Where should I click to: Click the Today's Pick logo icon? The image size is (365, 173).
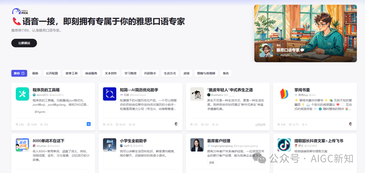tap(20, 11)
